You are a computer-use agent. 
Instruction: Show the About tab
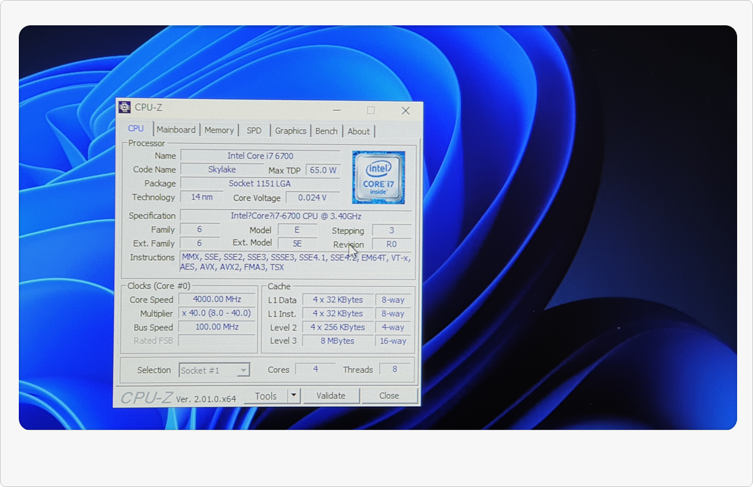358,131
